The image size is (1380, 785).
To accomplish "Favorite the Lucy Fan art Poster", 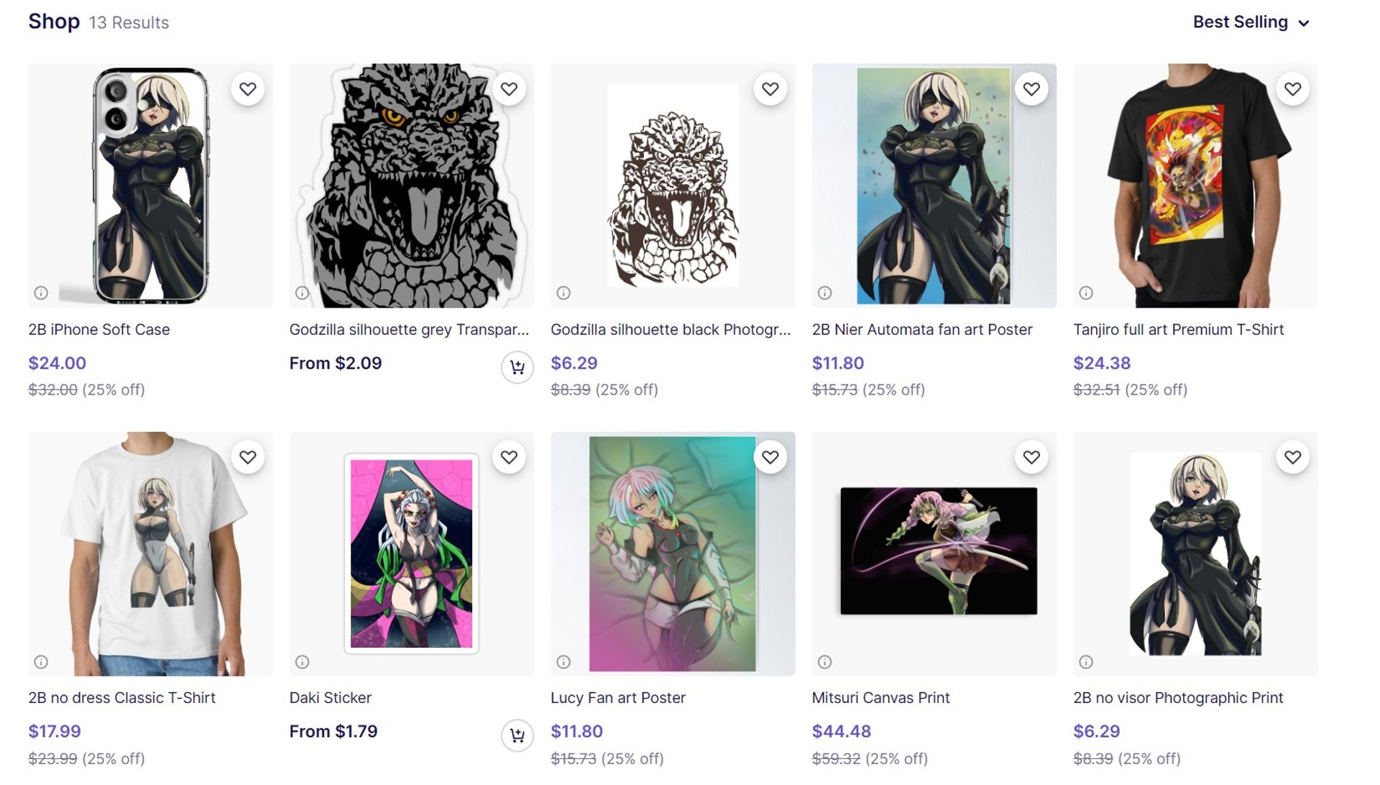I will point(770,457).
